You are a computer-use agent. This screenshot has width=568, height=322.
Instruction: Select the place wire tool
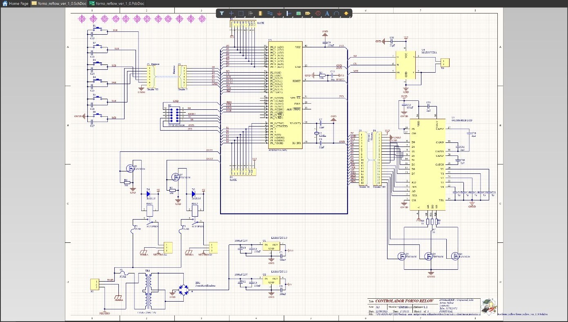point(270,13)
